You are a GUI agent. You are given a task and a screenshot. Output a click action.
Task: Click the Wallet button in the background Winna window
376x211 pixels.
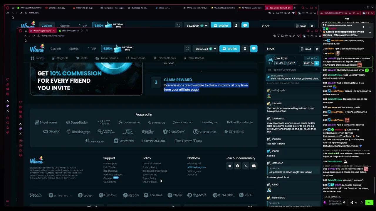[221, 26]
